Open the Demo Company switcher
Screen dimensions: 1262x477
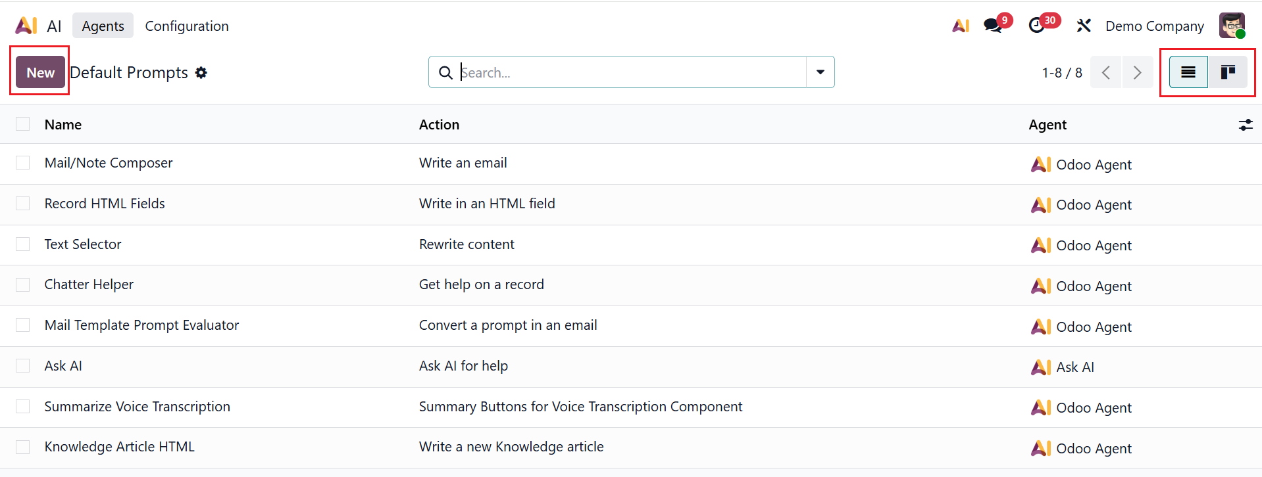(1154, 26)
